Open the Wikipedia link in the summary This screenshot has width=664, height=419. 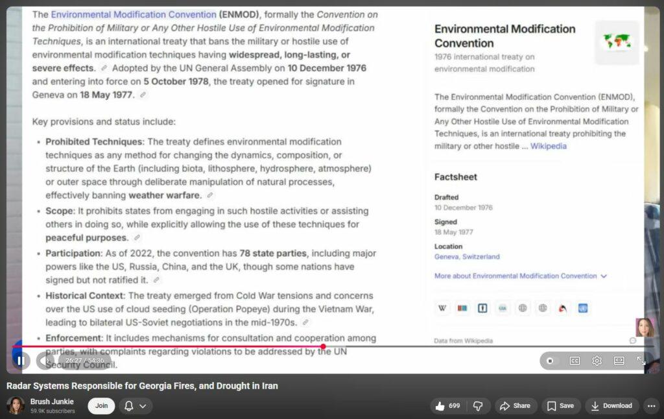[549, 146]
